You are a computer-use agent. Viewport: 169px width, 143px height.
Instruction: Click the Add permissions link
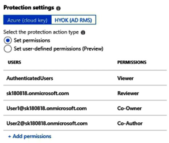point(32,136)
